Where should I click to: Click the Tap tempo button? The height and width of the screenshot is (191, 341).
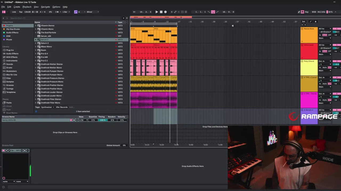click(x=21, y=12)
